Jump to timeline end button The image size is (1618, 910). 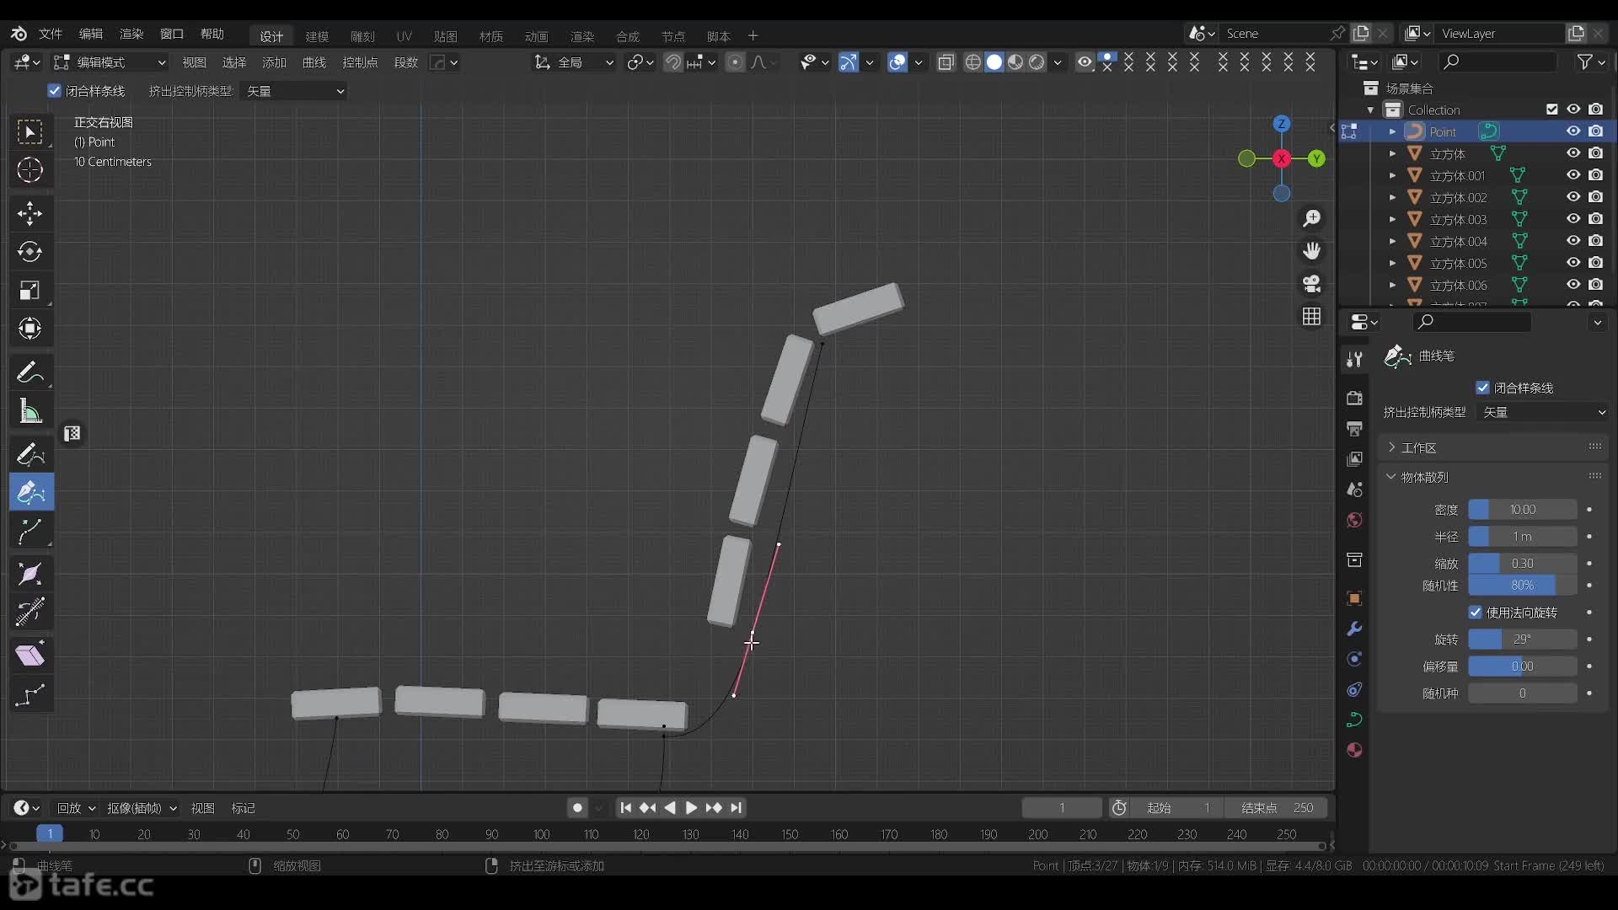click(737, 808)
